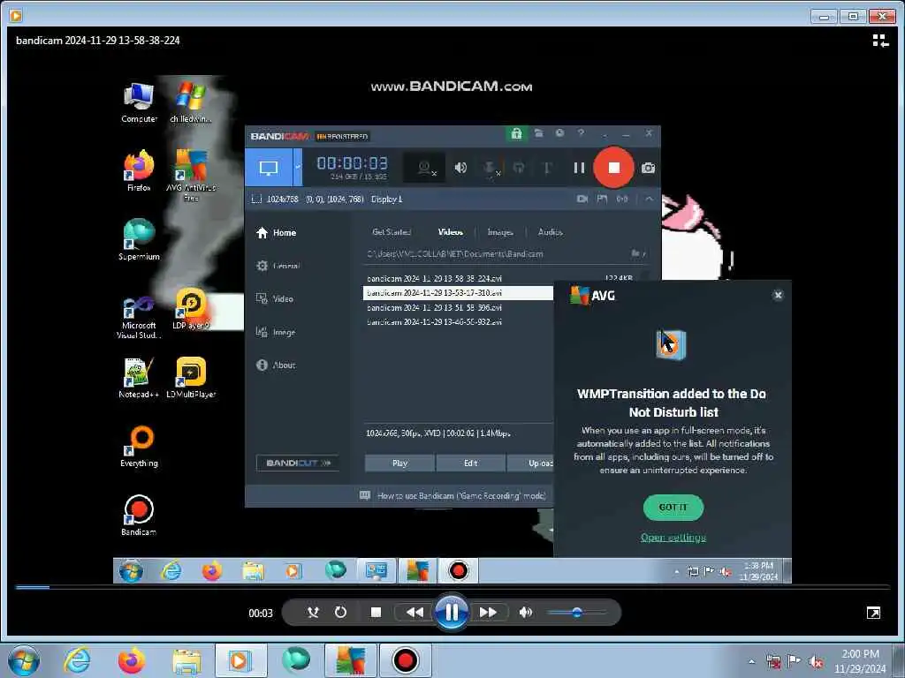Open the Supermium desktop icon
The width and height of the screenshot is (905, 678).
(x=139, y=240)
